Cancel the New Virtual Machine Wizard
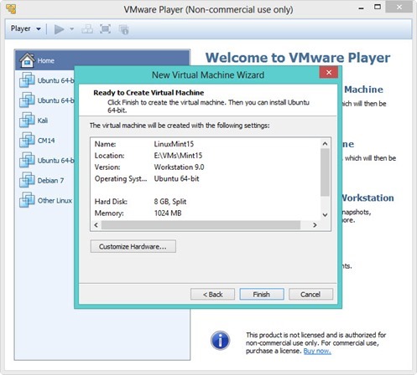Image resolution: width=417 pixels, height=375 pixels. [x=310, y=295]
